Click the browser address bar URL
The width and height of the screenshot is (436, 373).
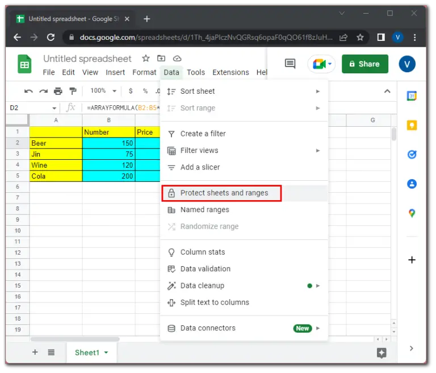(x=206, y=38)
